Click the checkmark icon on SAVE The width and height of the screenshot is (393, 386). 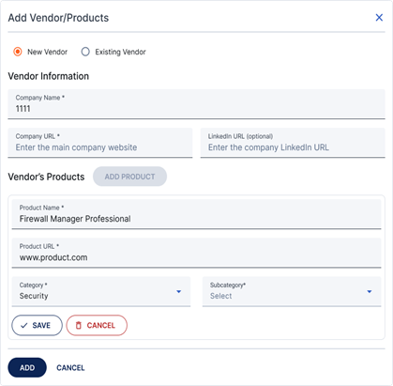pyautogui.click(x=23, y=326)
